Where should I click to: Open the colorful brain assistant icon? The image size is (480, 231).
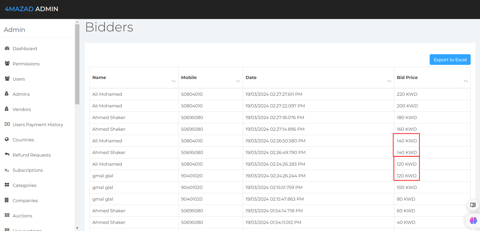point(473,220)
